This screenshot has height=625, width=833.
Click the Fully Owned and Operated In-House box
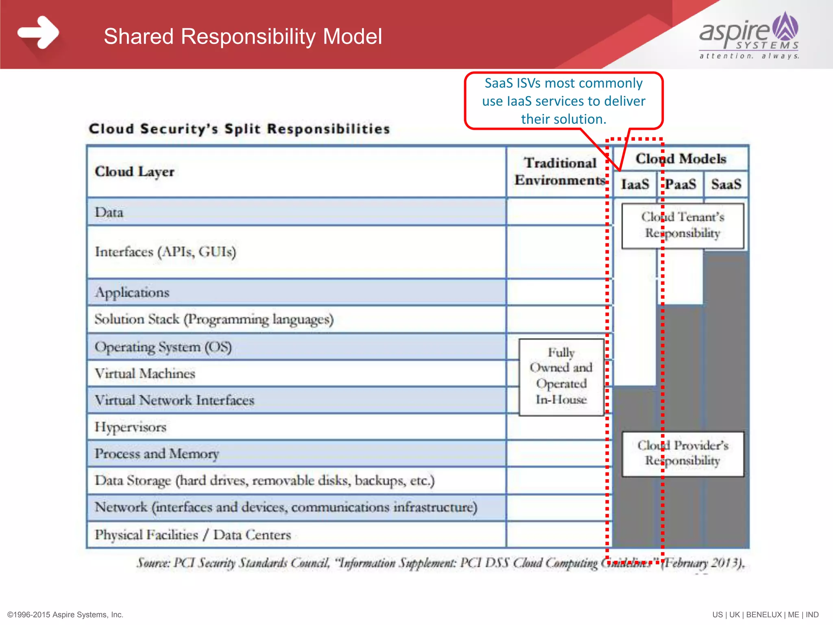tap(561, 376)
